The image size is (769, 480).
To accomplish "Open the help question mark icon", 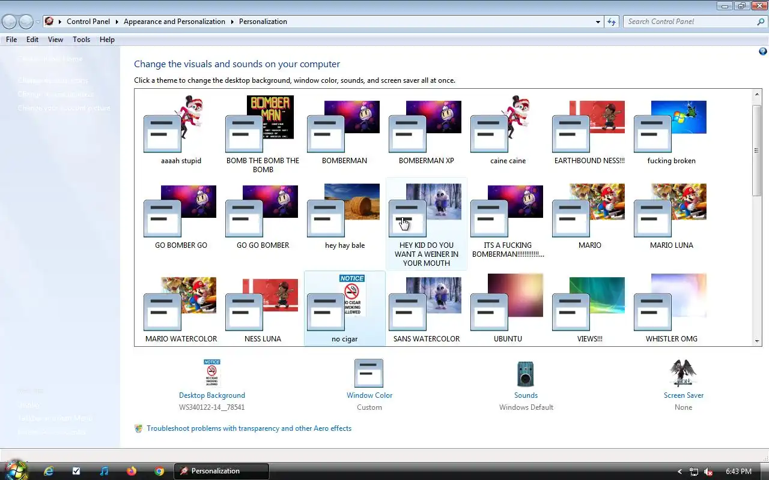I will (x=763, y=52).
